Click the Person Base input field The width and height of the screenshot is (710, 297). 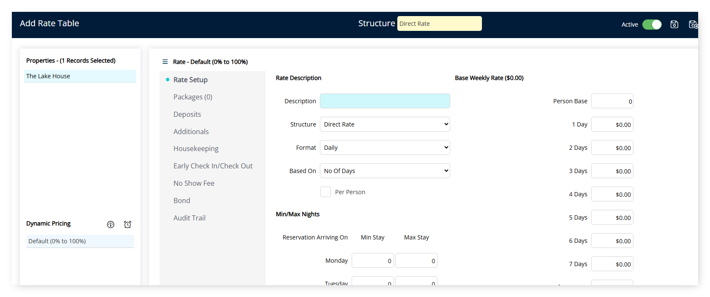coord(612,101)
